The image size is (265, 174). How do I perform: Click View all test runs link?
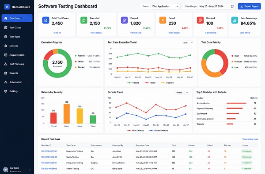[250, 139]
